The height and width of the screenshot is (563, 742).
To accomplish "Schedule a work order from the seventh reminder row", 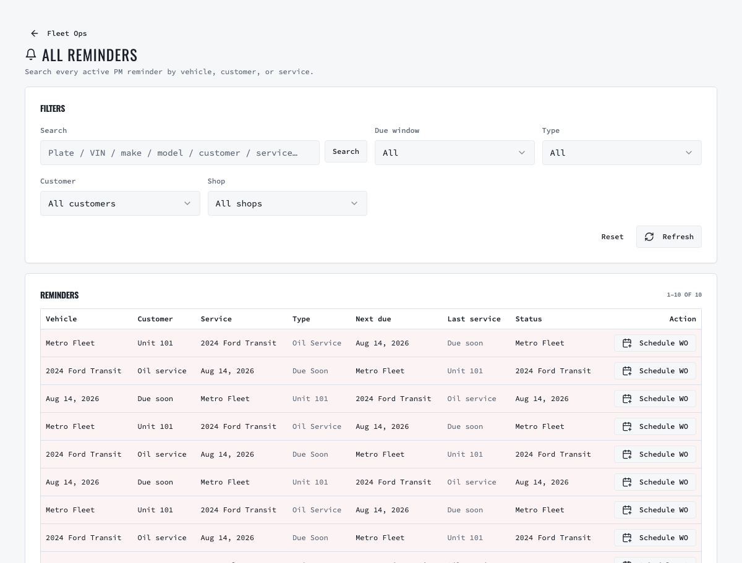I will click(655, 510).
